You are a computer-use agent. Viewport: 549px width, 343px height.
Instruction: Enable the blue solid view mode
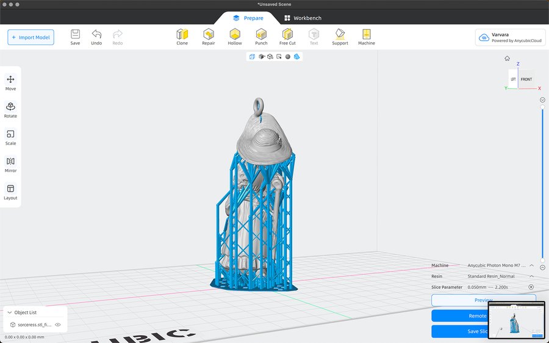click(296, 57)
